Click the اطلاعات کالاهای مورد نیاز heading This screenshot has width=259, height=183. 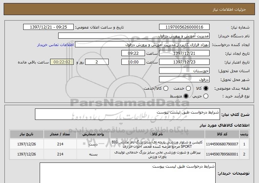(224, 125)
